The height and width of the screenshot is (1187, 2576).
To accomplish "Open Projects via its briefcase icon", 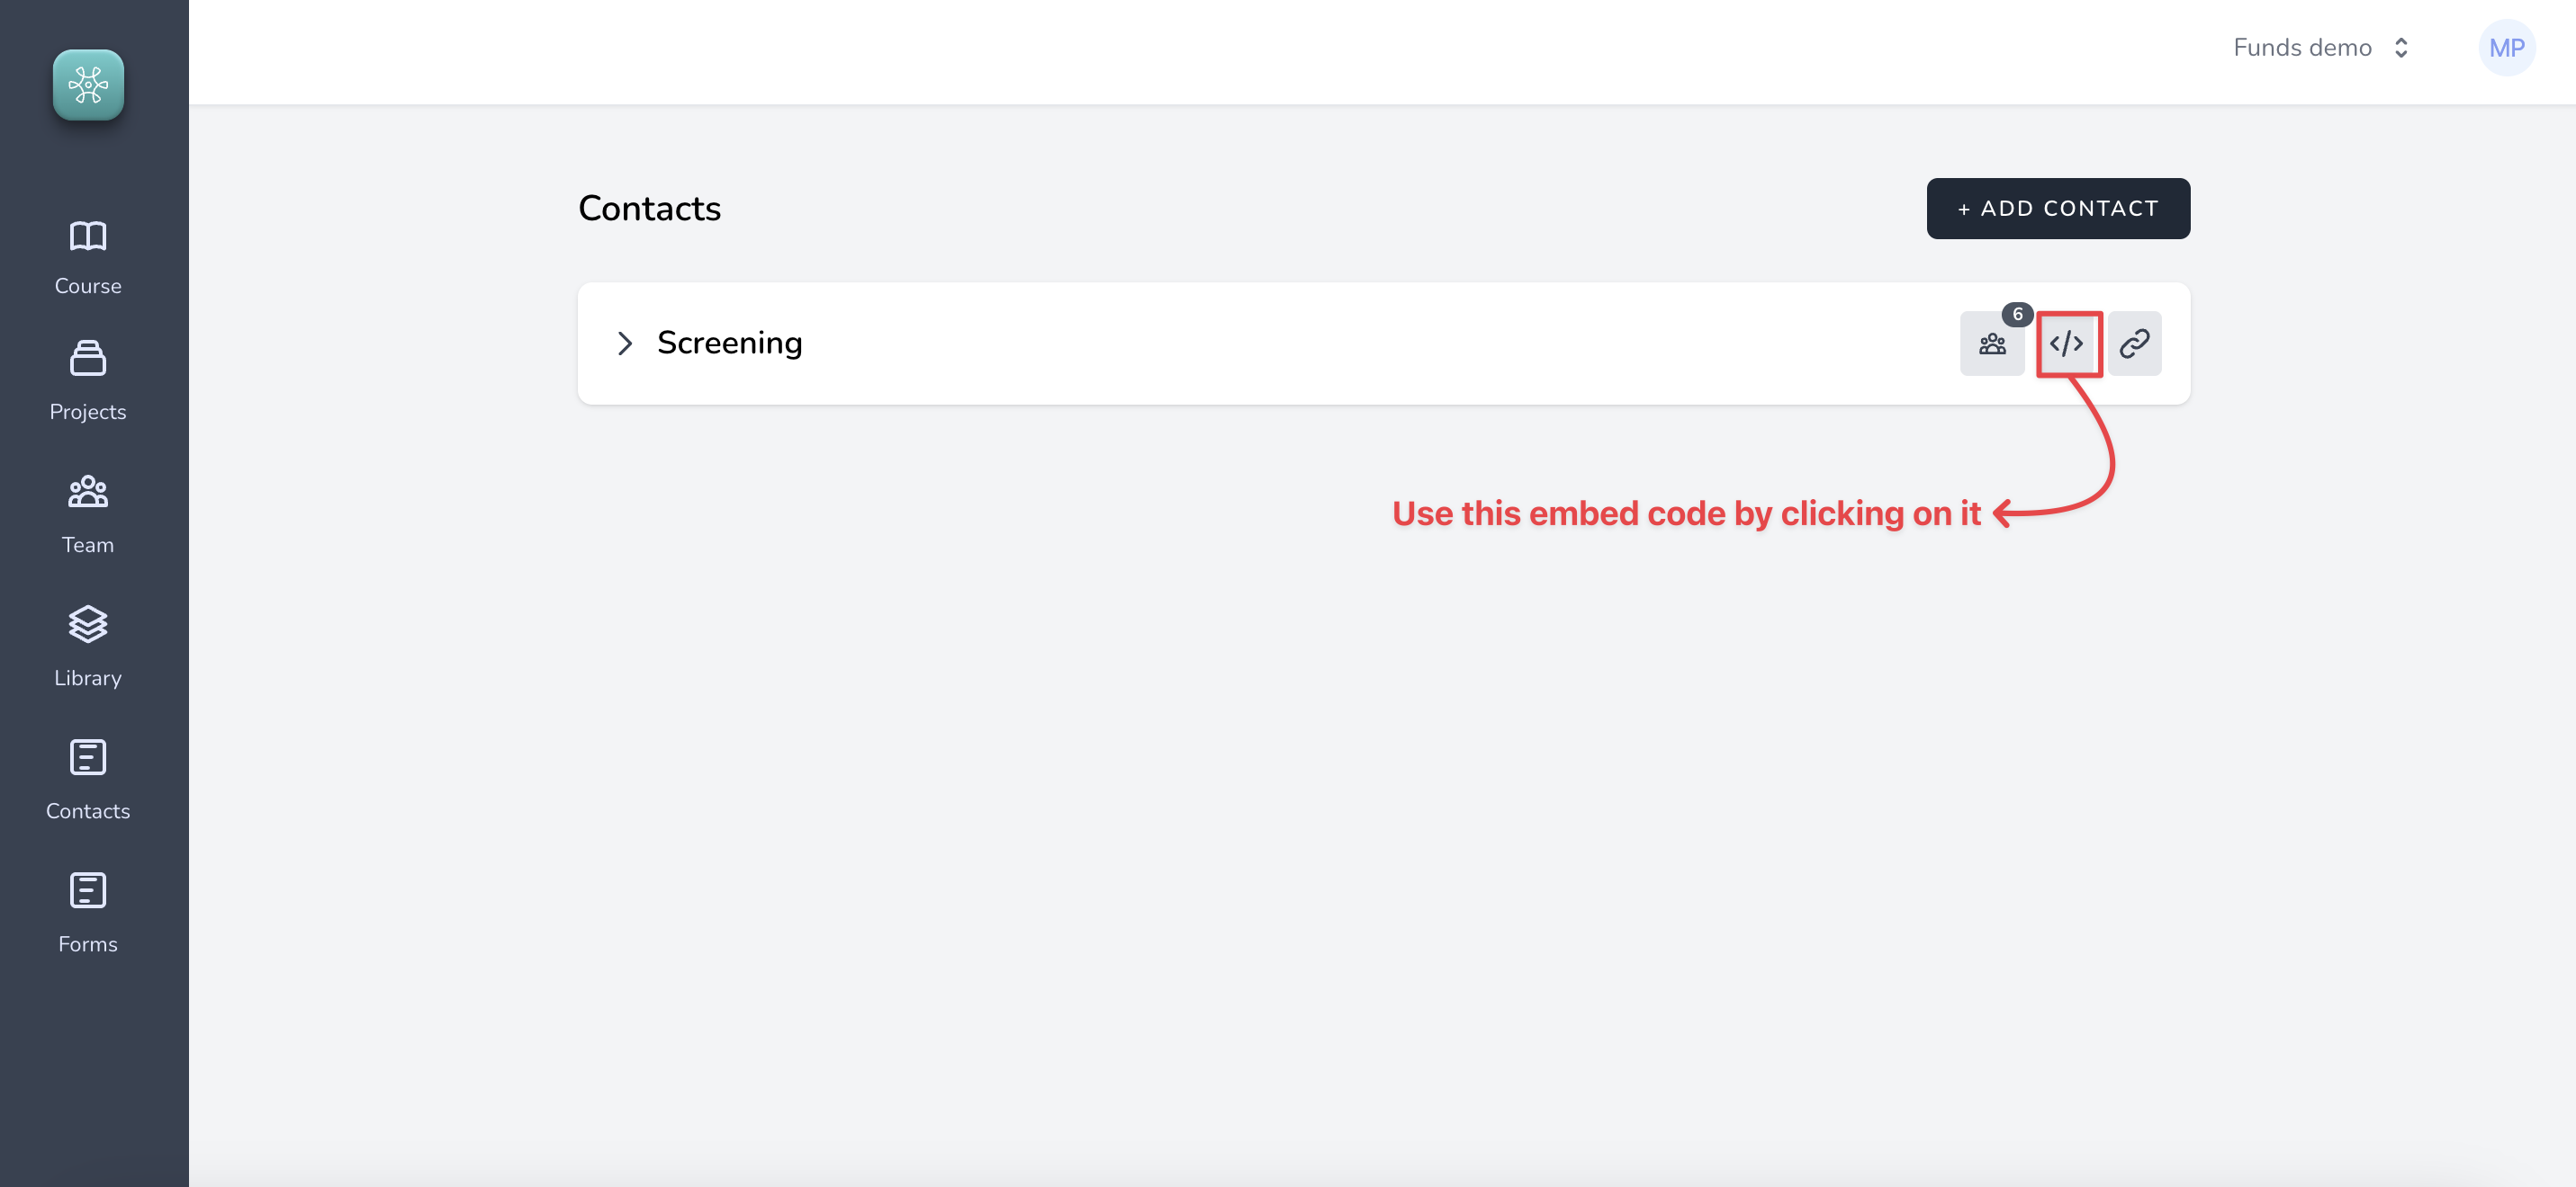I will click(x=88, y=358).
